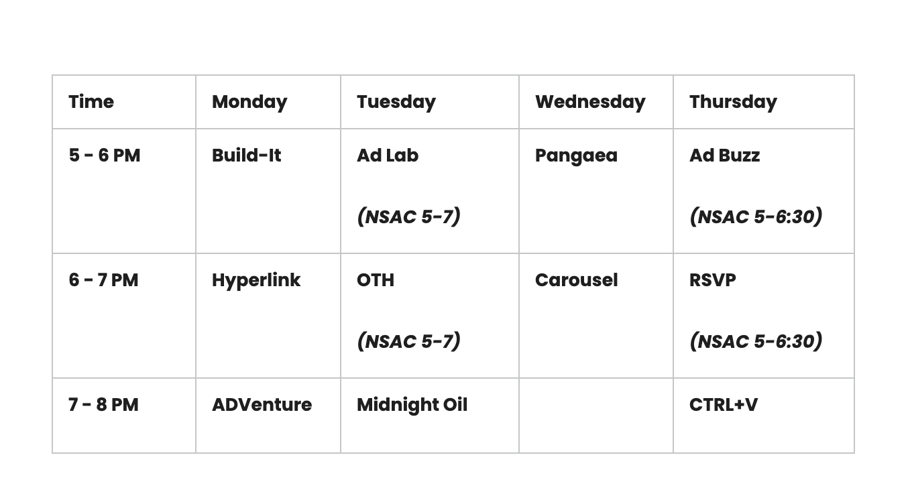
Task: Select the 5 - 6 PM time cell
Action: 124,191
